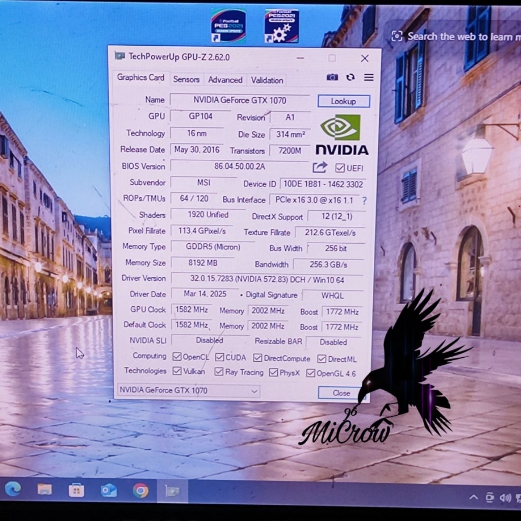
Task: Click the Bus Interface question mark
Action: point(364,200)
